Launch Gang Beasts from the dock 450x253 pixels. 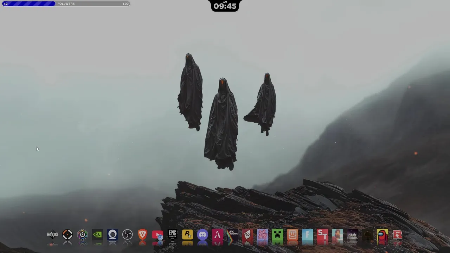pyautogui.click(x=262, y=234)
